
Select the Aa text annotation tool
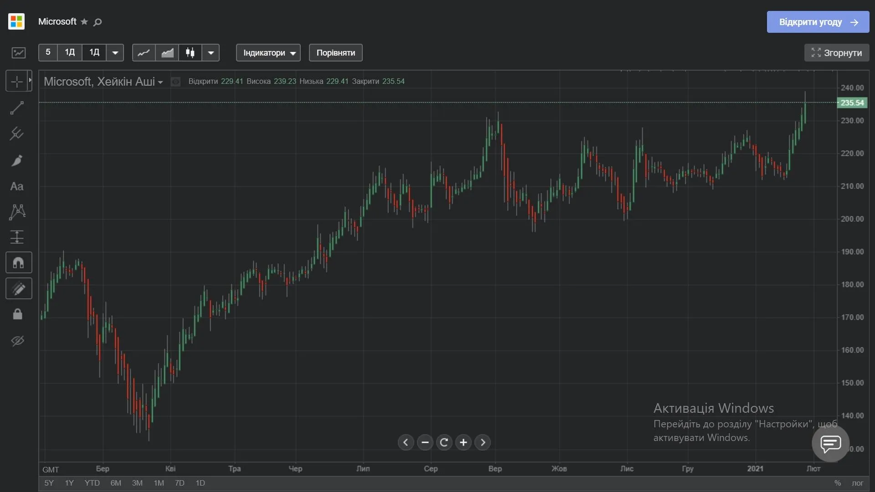click(x=17, y=186)
